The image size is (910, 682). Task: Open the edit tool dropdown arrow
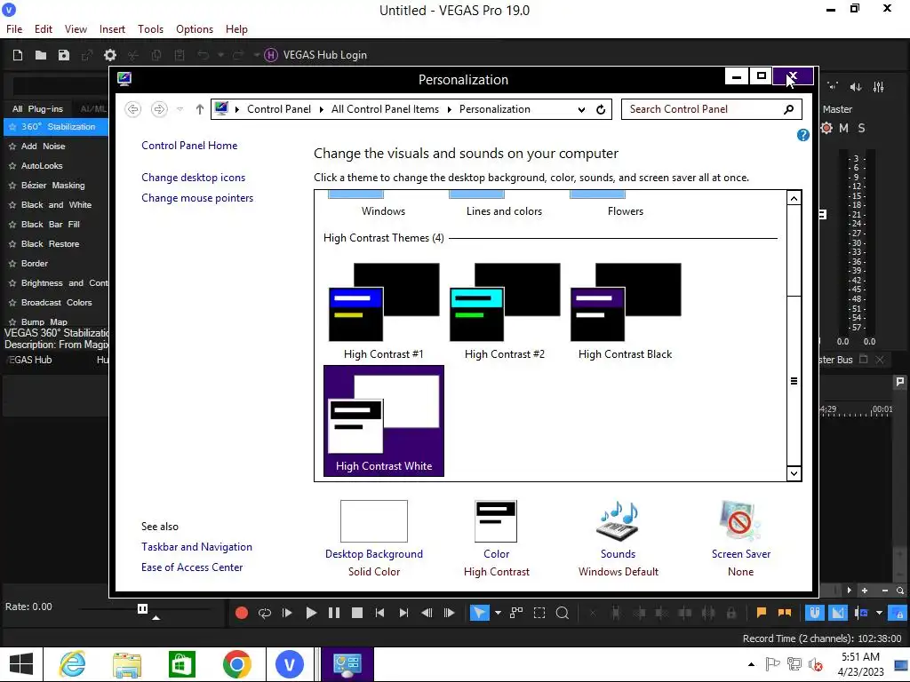[x=498, y=613]
